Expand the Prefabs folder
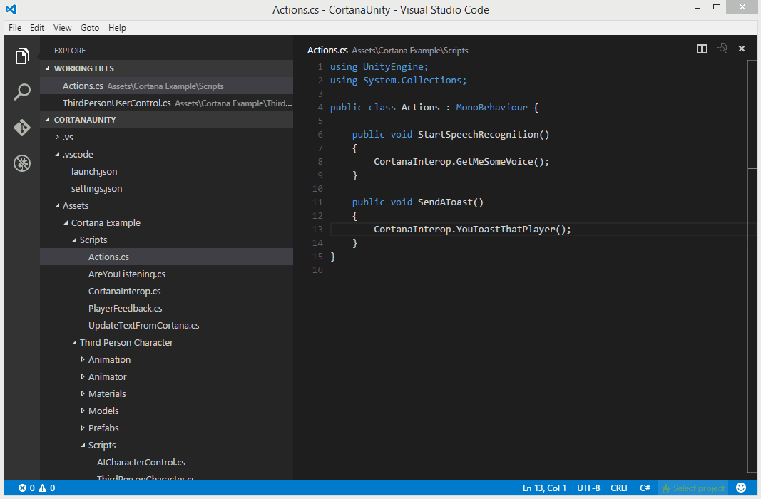The height and width of the screenshot is (499, 761). click(83, 428)
